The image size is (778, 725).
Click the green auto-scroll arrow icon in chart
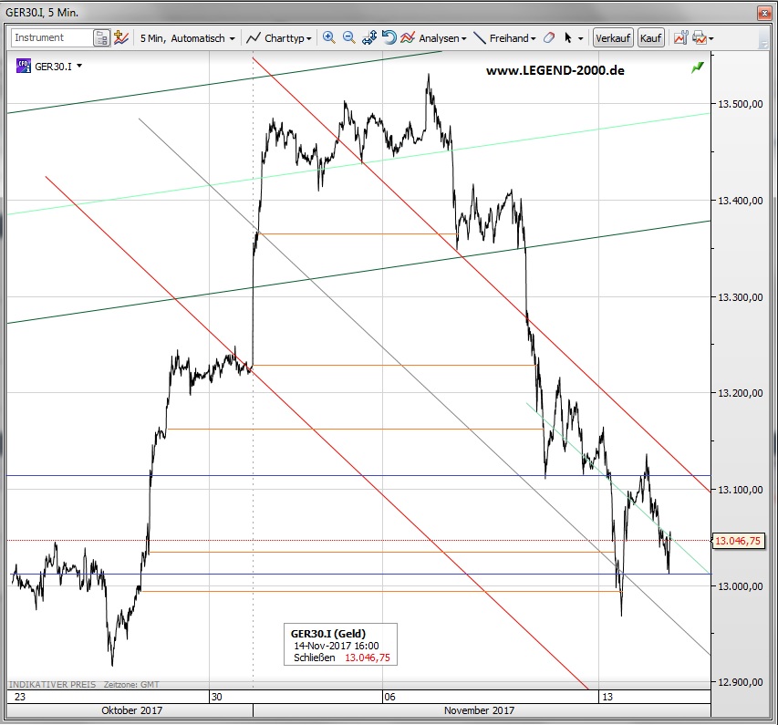click(x=698, y=67)
